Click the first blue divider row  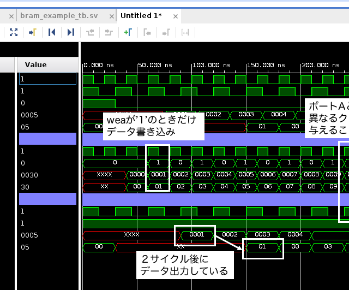pos(47,139)
